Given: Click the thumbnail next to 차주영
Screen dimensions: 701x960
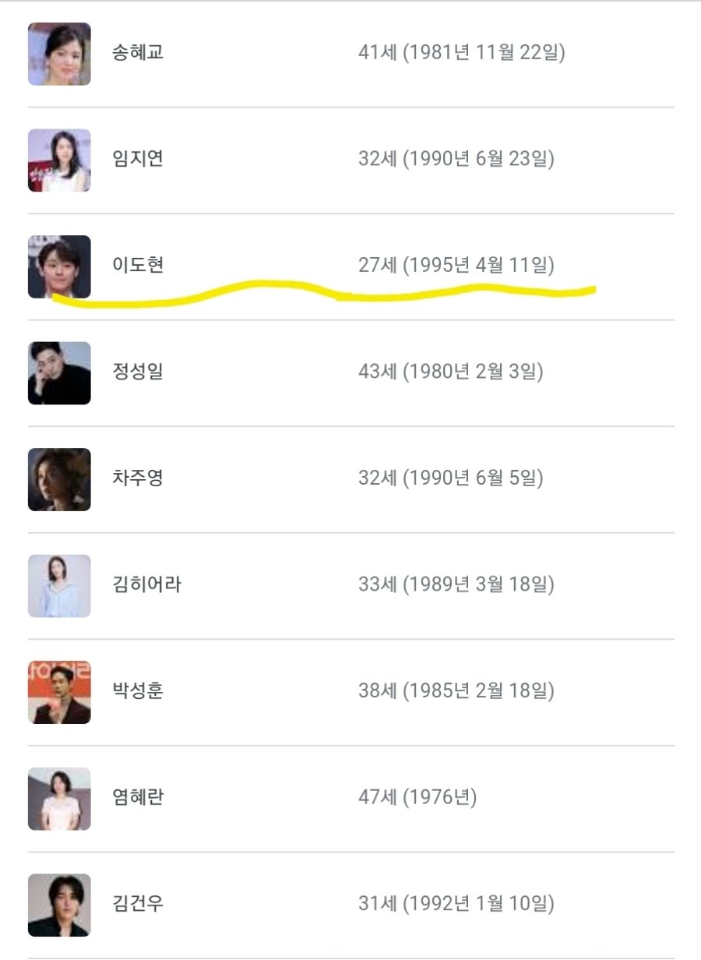Looking at the screenshot, I should tap(59, 479).
